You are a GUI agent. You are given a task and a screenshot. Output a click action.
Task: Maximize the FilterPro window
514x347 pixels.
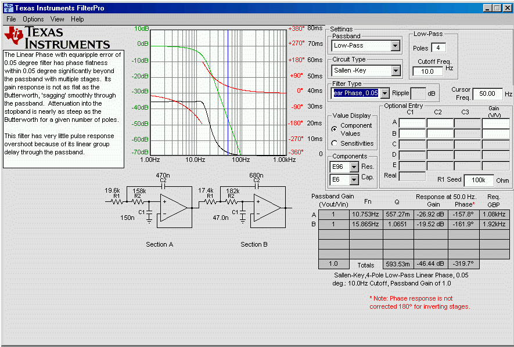pos(497,8)
